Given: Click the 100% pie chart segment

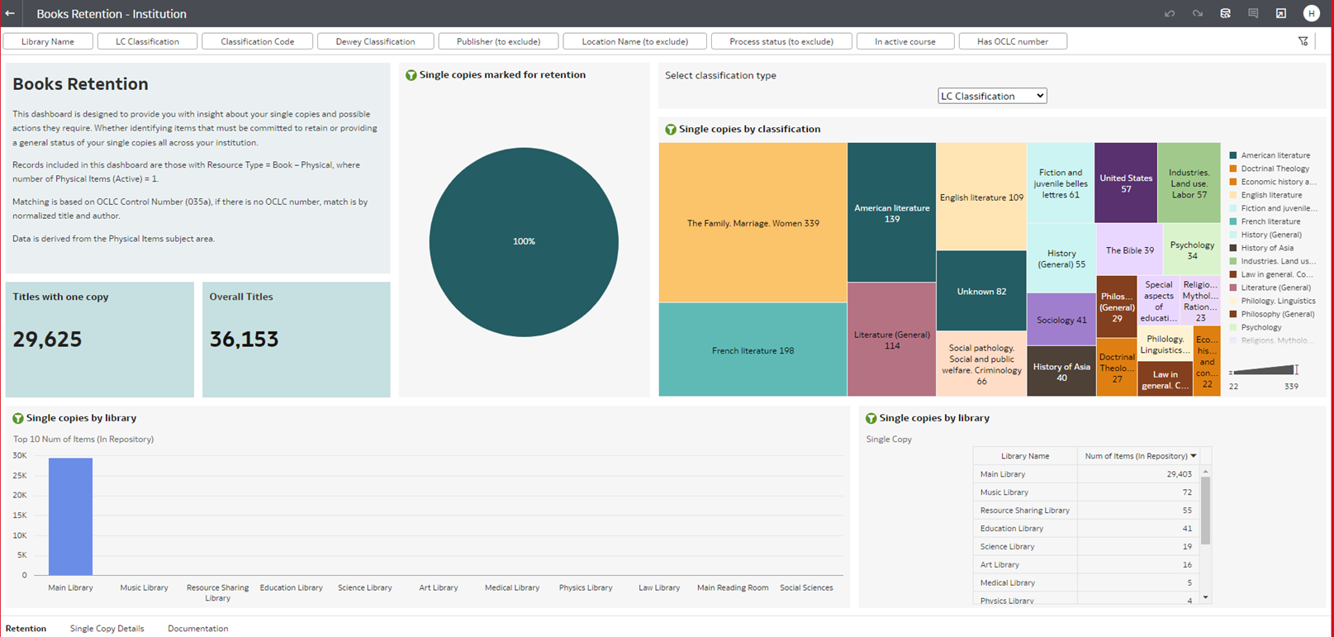Looking at the screenshot, I should coord(524,242).
